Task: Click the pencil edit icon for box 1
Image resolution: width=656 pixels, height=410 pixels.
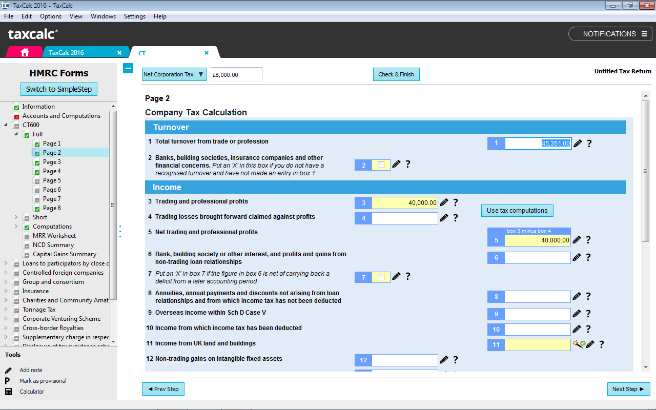Action: [x=578, y=144]
